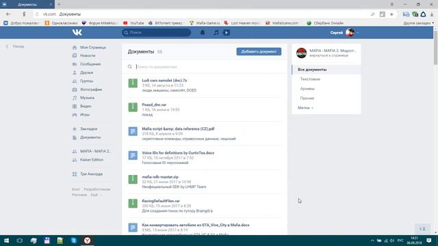This screenshot has width=438, height=246.
Task: Click Добавить документ button
Action: 259,52
